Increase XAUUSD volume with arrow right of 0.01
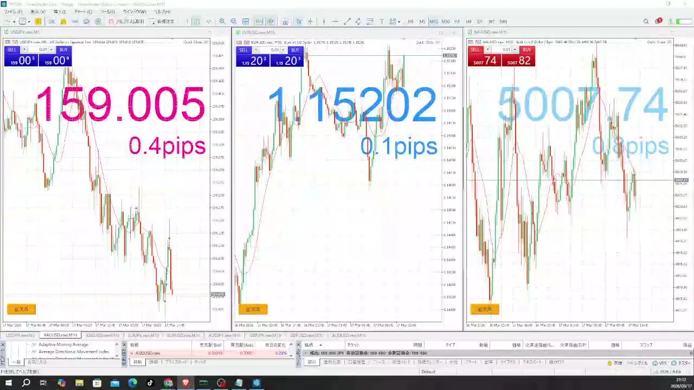The width and height of the screenshot is (694, 390). click(516, 50)
